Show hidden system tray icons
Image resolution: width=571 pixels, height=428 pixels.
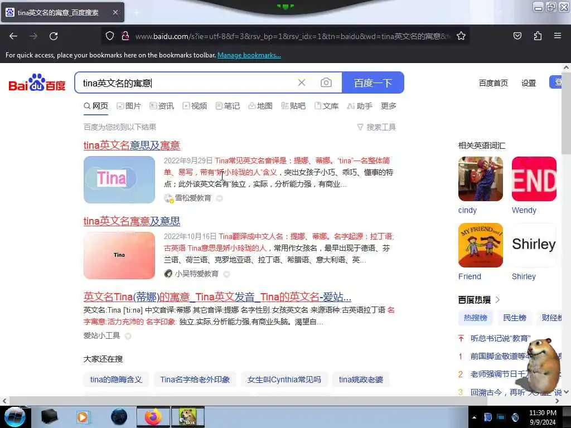click(x=474, y=417)
